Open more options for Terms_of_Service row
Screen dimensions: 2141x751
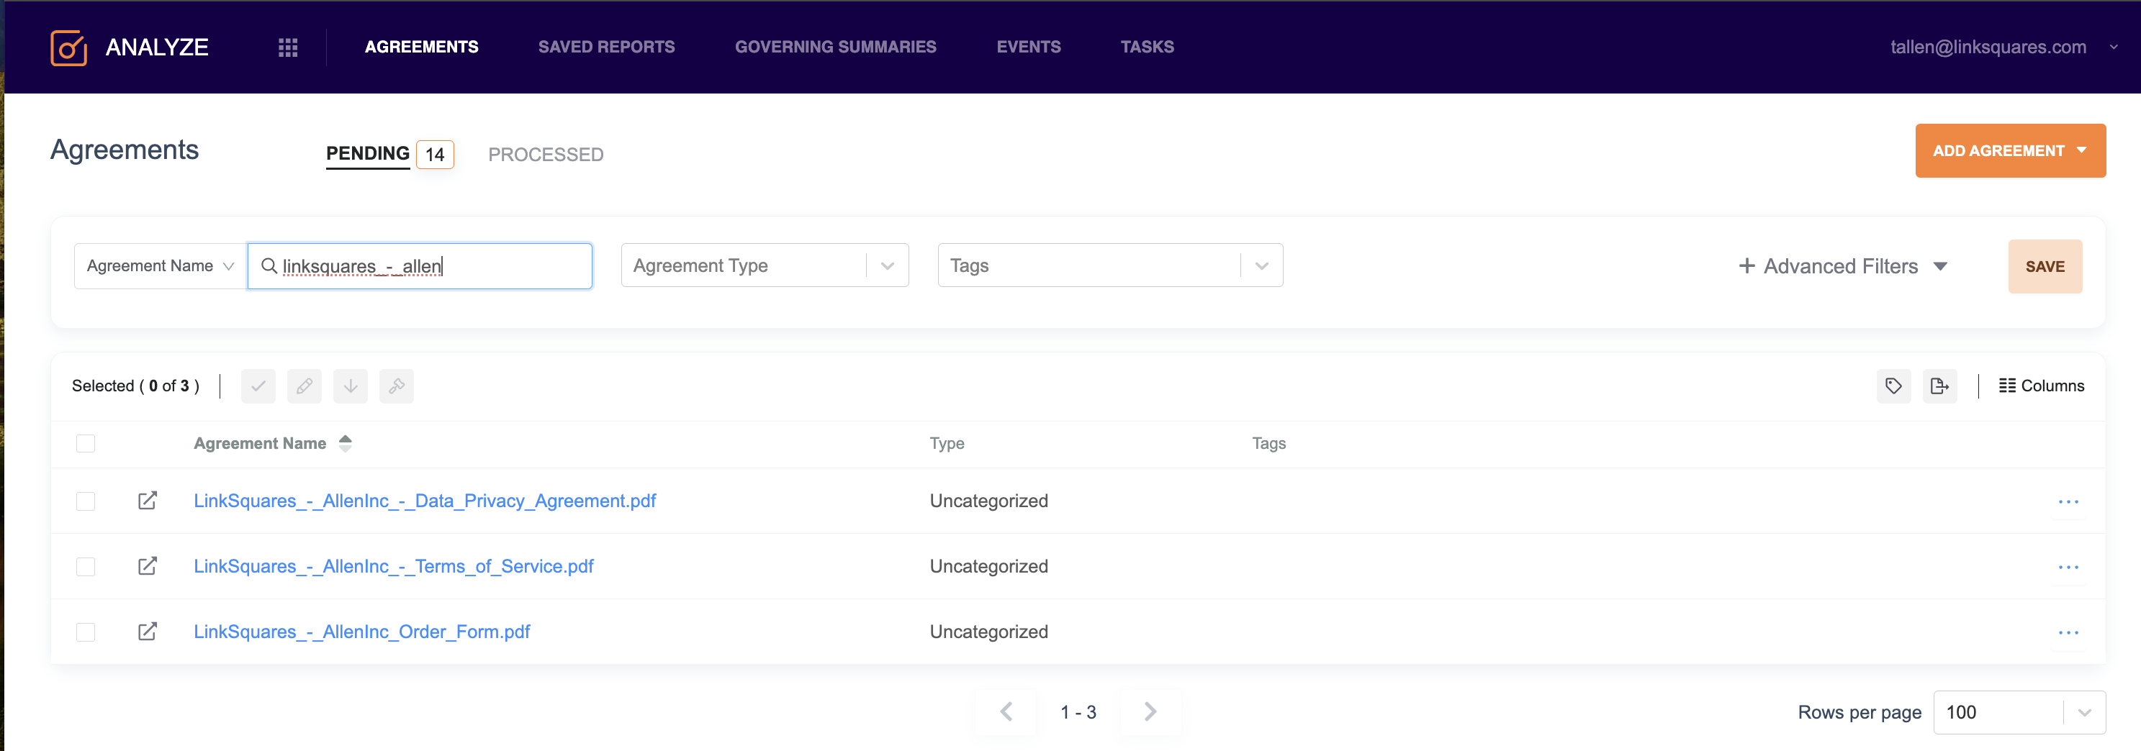[x=2068, y=568]
